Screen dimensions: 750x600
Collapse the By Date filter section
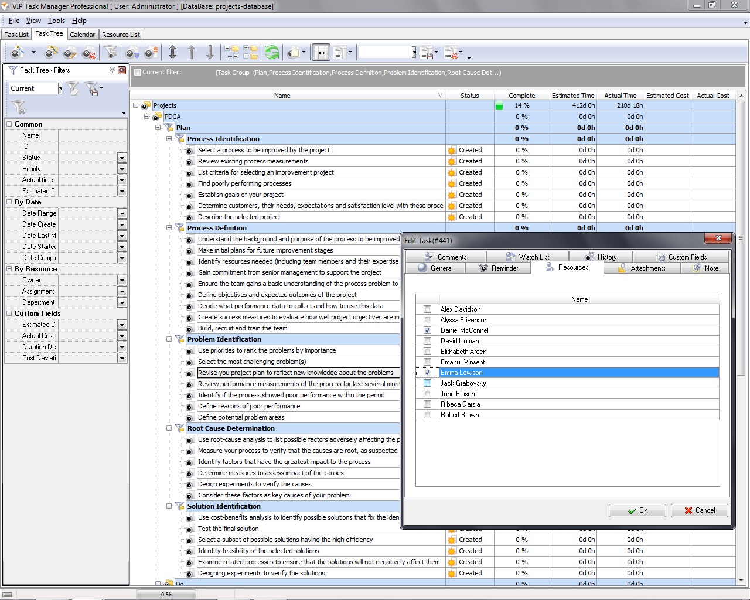[9, 202]
